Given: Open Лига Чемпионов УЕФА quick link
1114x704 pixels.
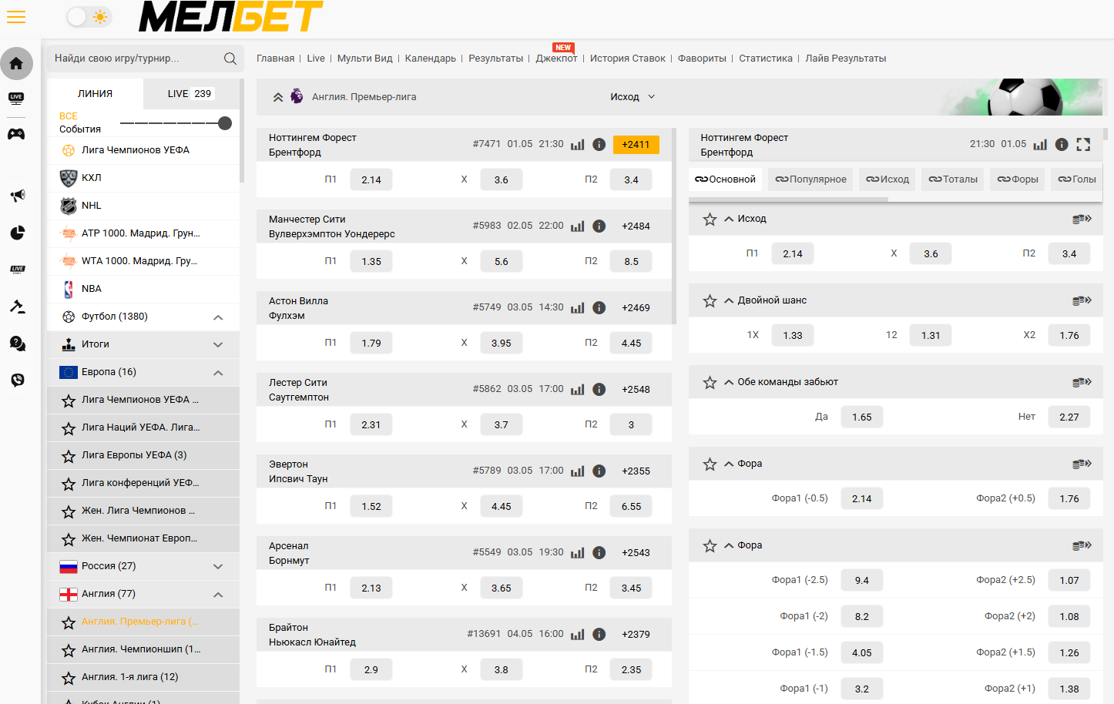Looking at the screenshot, I should point(143,150).
